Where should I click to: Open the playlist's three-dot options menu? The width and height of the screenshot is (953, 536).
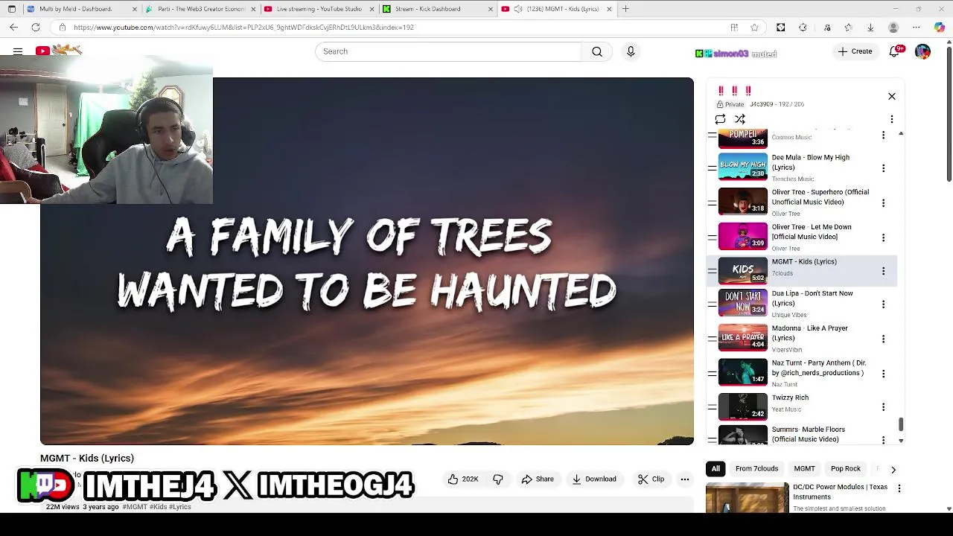point(891,119)
